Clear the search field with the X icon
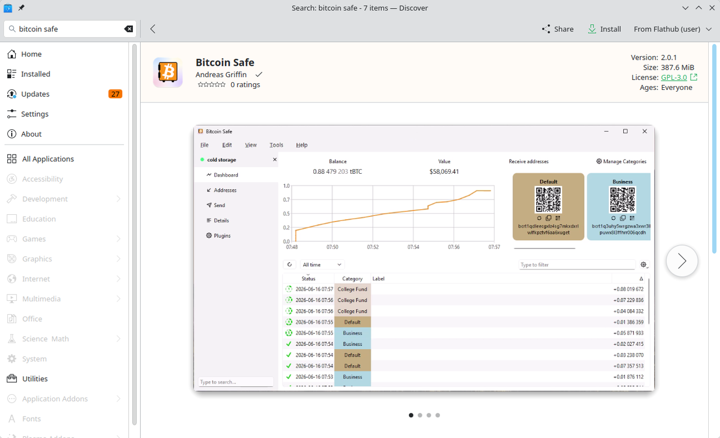The width and height of the screenshot is (720, 438). [x=129, y=29]
